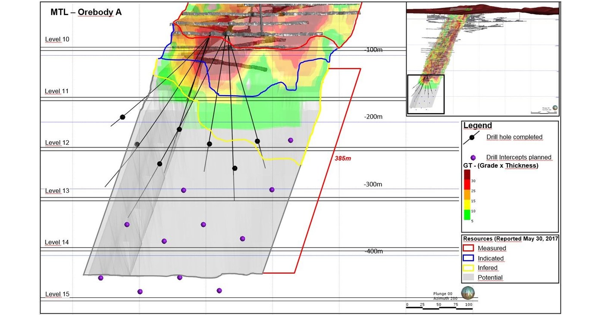Click the '100' mark on the scale bar
The width and height of the screenshot is (601, 315).
point(469,305)
